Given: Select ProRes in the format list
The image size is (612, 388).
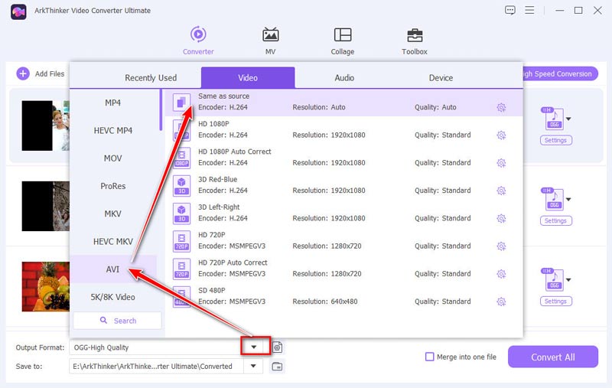Looking at the screenshot, I should coord(112,186).
